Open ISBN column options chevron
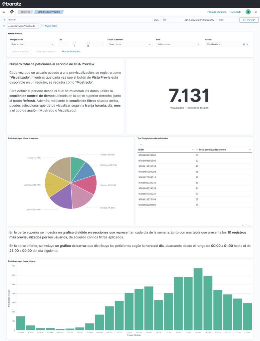260x341 pixels. (x=193, y=150)
